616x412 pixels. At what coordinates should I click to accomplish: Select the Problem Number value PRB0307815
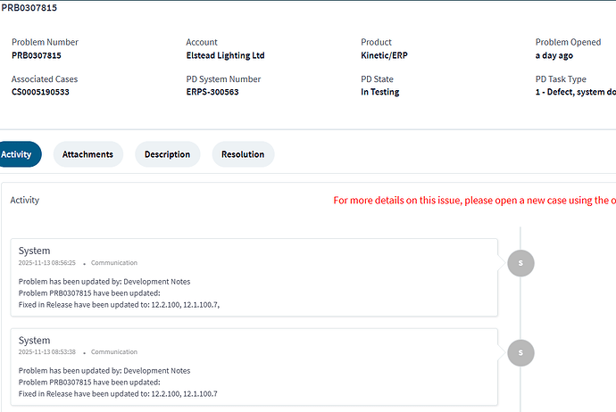37,55
